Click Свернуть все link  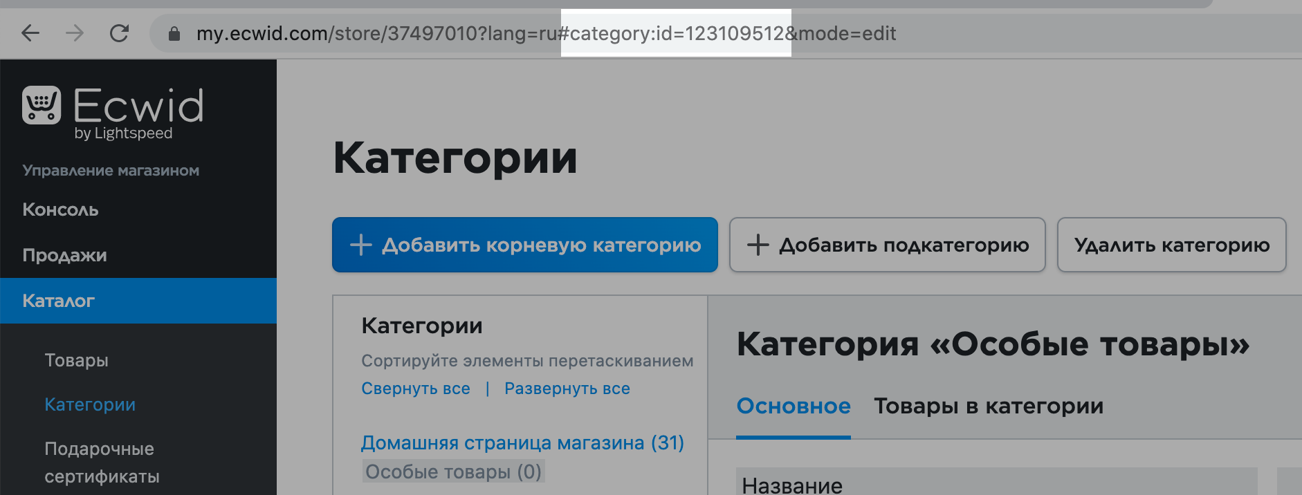416,389
